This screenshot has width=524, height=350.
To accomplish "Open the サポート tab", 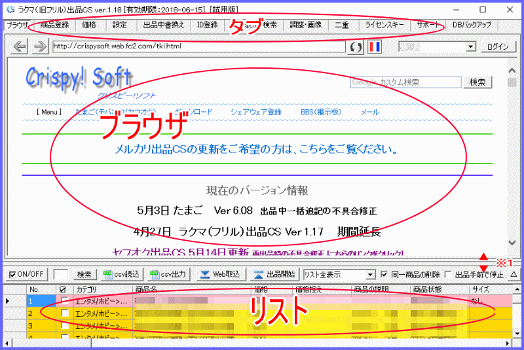I will tap(428, 25).
